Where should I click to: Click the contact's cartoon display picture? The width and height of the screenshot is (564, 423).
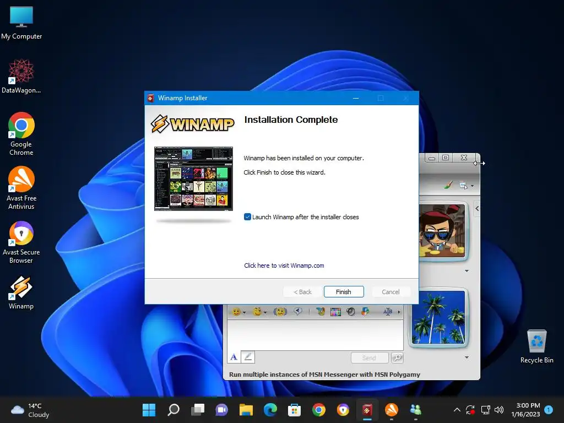point(442,231)
